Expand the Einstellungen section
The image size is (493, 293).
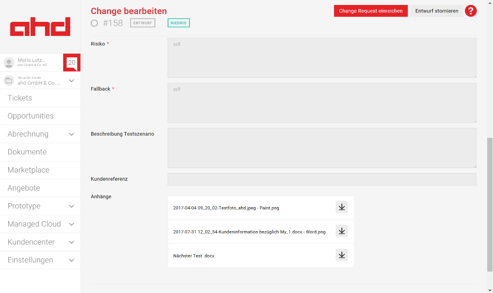pos(71,260)
